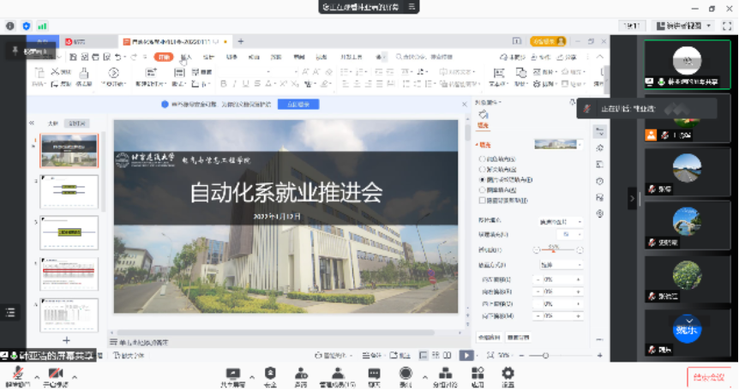Click the fill bucket icon in object properties panel
The image size is (739, 390).
(x=484, y=116)
